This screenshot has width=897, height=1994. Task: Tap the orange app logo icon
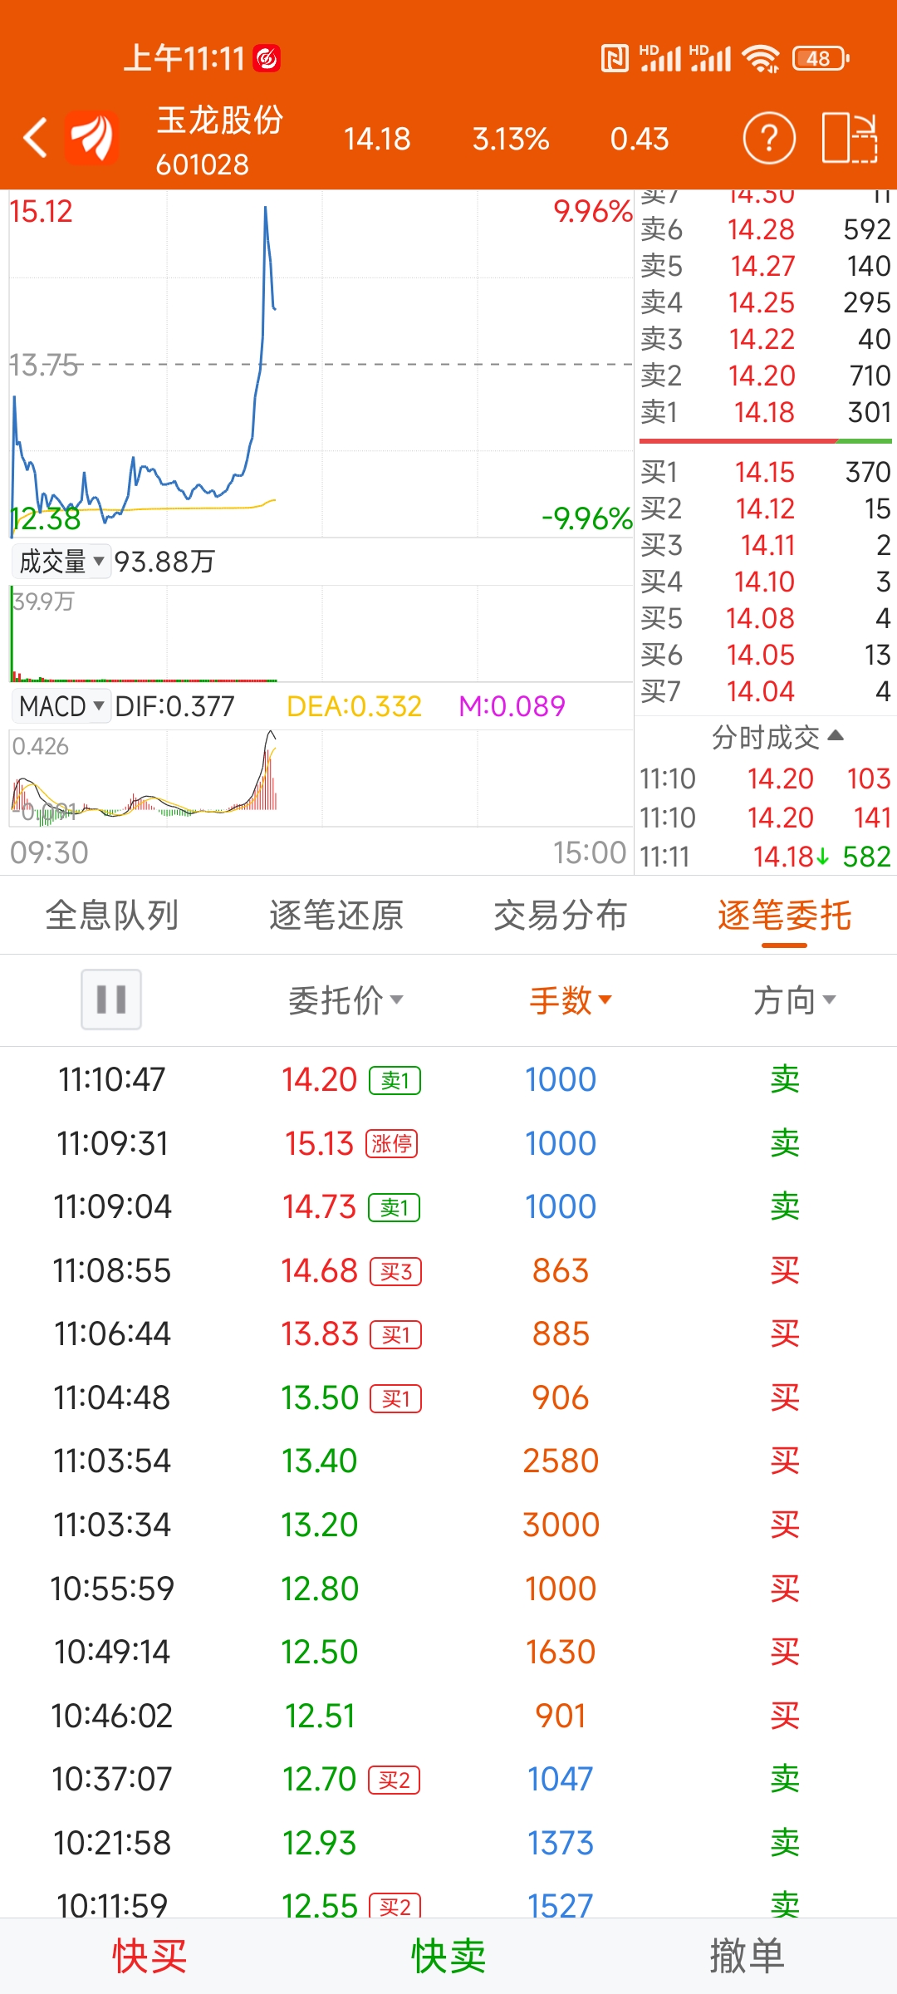91,138
